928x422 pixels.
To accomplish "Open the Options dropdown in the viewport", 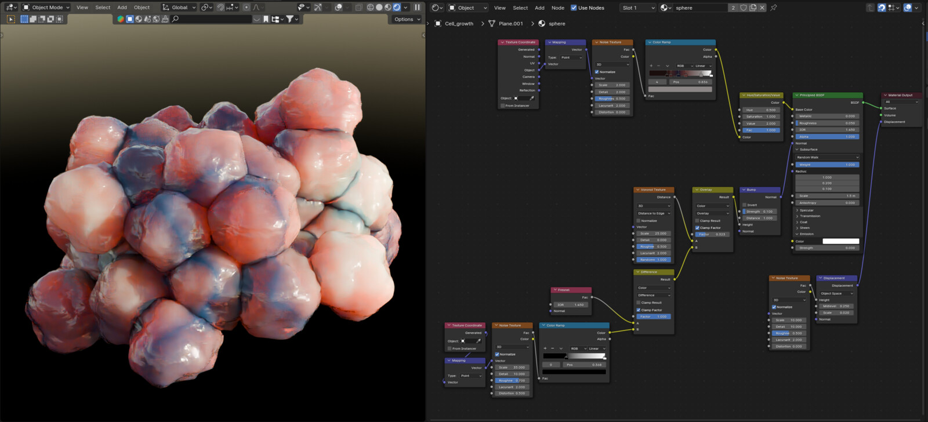I will coord(407,19).
